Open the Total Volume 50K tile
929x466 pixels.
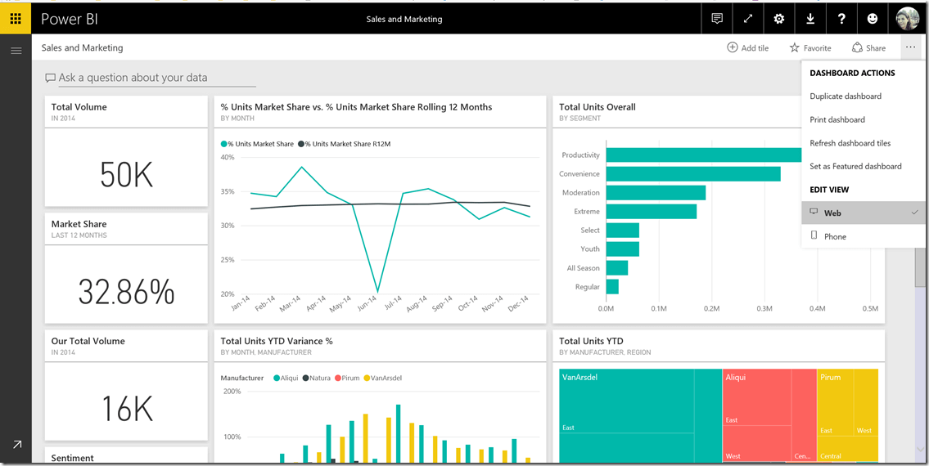(x=126, y=151)
